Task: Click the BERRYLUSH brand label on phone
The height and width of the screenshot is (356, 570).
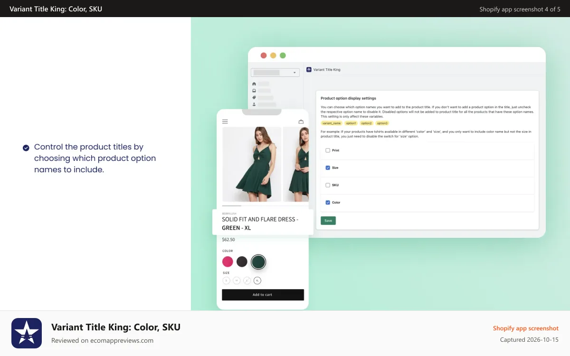Action: [229, 214]
